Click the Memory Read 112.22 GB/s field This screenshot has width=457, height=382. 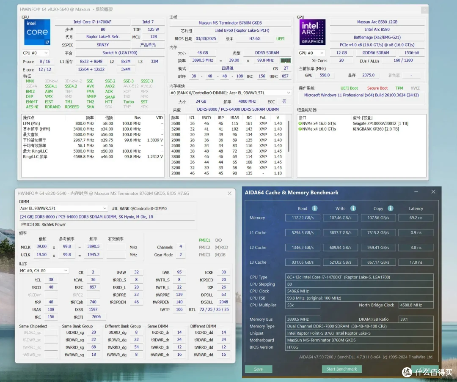pyautogui.click(x=303, y=218)
